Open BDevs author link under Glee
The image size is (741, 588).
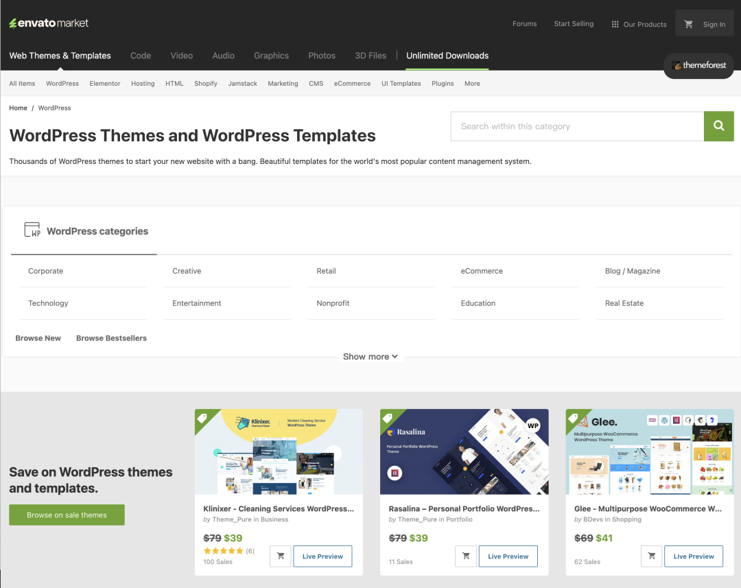pyautogui.click(x=594, y=519)
